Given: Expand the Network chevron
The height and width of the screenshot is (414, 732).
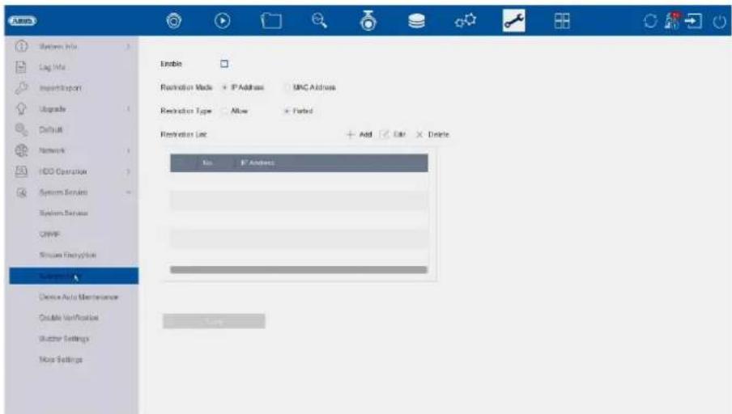Looking at the screenshot, I should 128,150.
